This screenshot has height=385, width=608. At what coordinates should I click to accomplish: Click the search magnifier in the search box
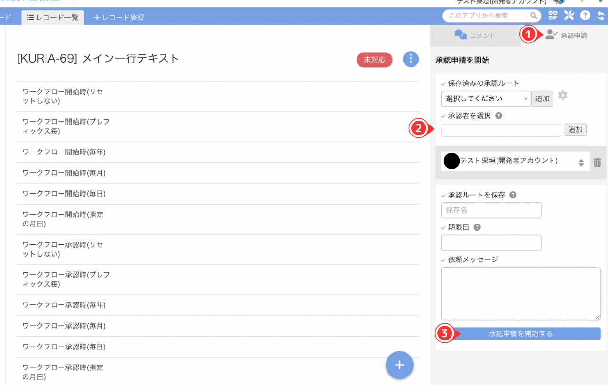pyautogui.click(x=534, y=16)
